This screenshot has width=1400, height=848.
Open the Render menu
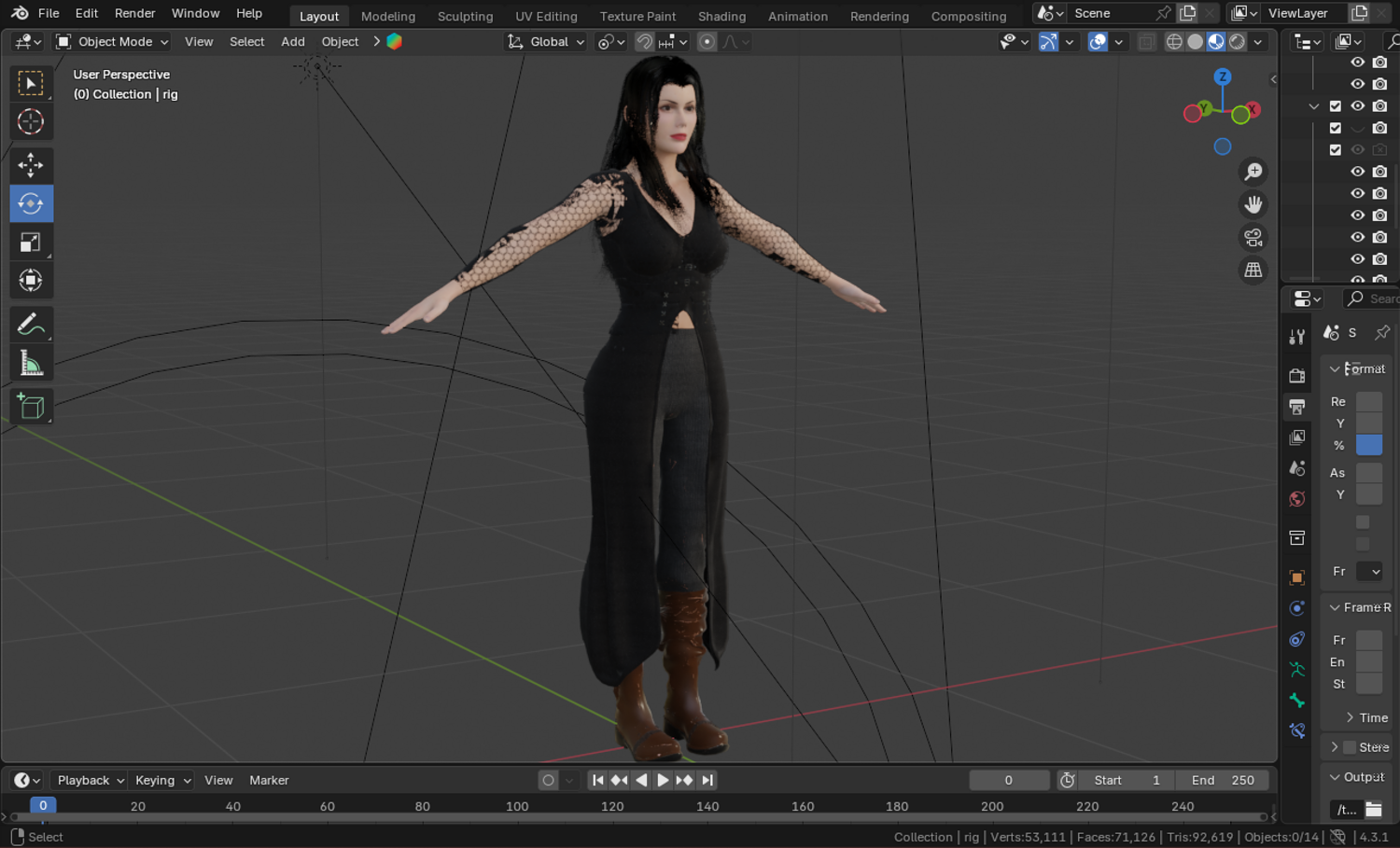134,13
